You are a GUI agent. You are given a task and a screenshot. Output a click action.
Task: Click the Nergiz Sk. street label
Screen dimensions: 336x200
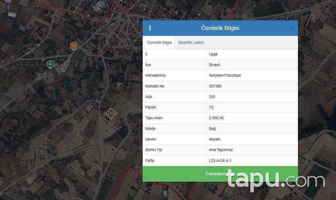(33, 49)
